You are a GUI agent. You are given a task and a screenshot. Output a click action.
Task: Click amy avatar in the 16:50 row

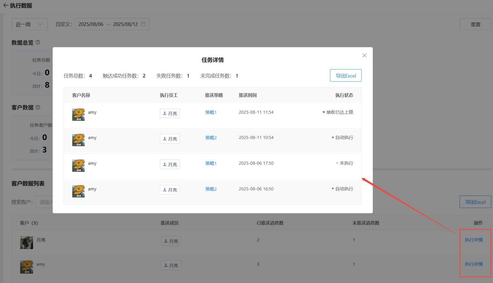point(78,191)
